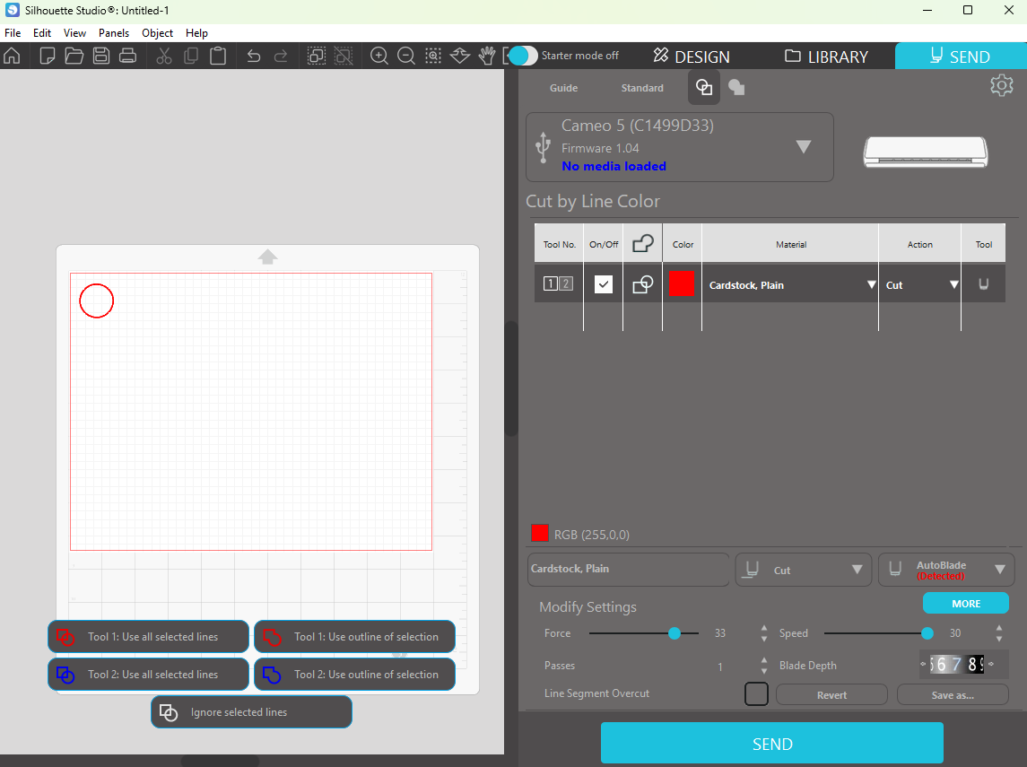Viewport: 1027px width, 767px height.
Task: Redo the last action
Action: click(x=281, y=57)
